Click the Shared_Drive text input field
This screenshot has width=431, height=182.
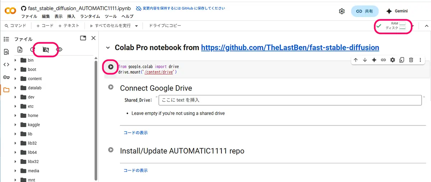(290, 100)
